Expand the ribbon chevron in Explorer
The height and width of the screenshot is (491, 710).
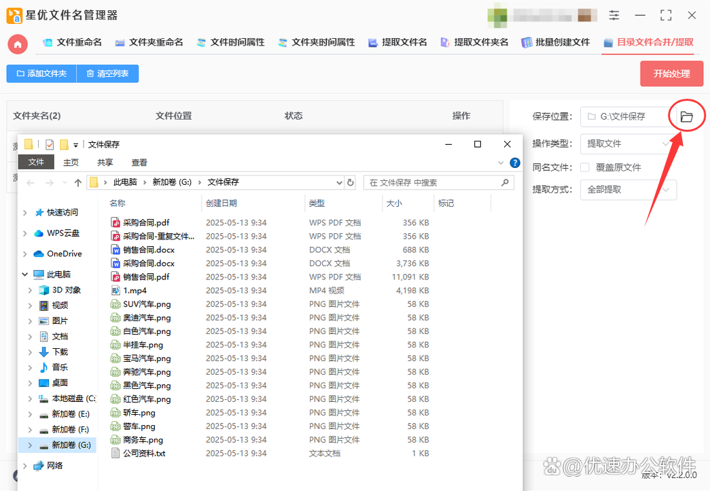tap(500, 163)
